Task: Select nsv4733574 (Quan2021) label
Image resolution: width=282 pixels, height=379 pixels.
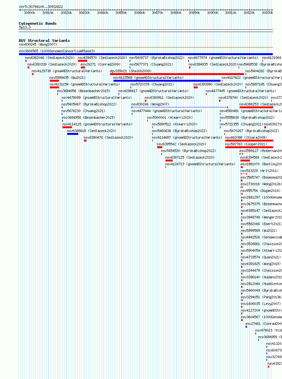Action: (261, 257)
